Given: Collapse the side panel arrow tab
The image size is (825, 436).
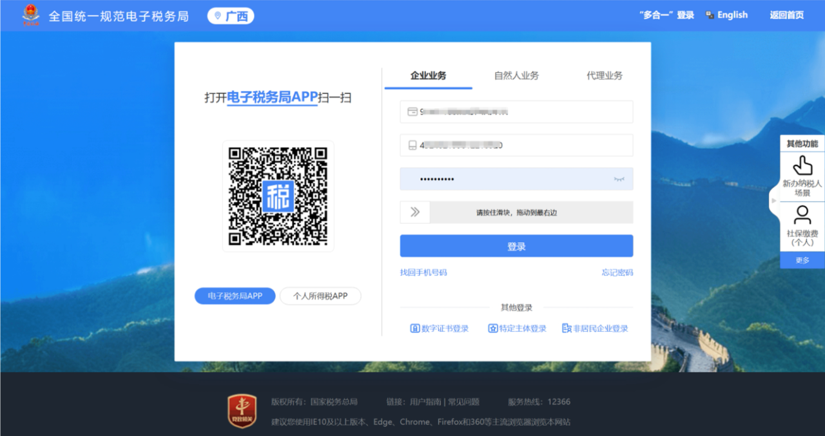Looking at the screenshot, I should tap(774, 201).
